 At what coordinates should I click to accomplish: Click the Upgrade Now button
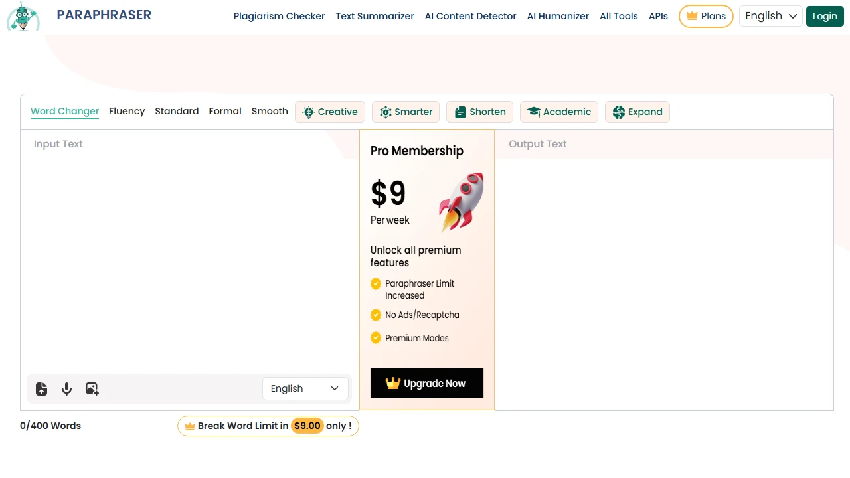[426, 383]
